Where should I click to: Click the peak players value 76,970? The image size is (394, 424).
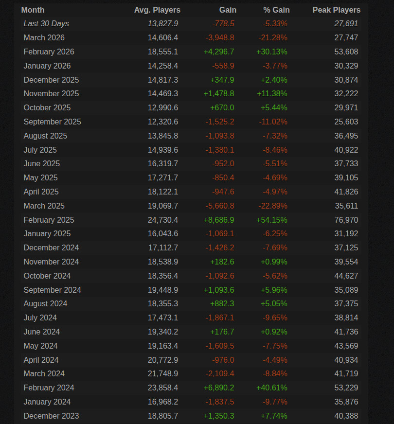346,220
